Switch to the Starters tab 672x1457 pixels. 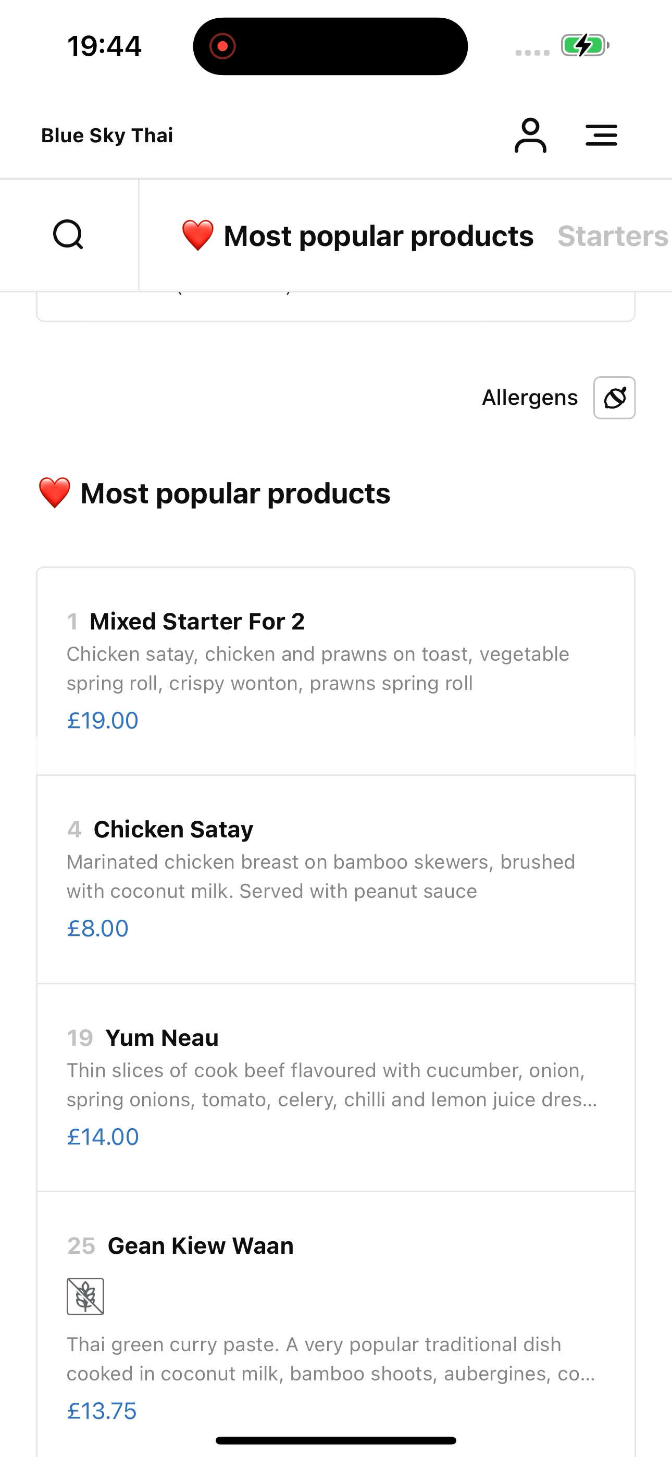click(613, 236)
